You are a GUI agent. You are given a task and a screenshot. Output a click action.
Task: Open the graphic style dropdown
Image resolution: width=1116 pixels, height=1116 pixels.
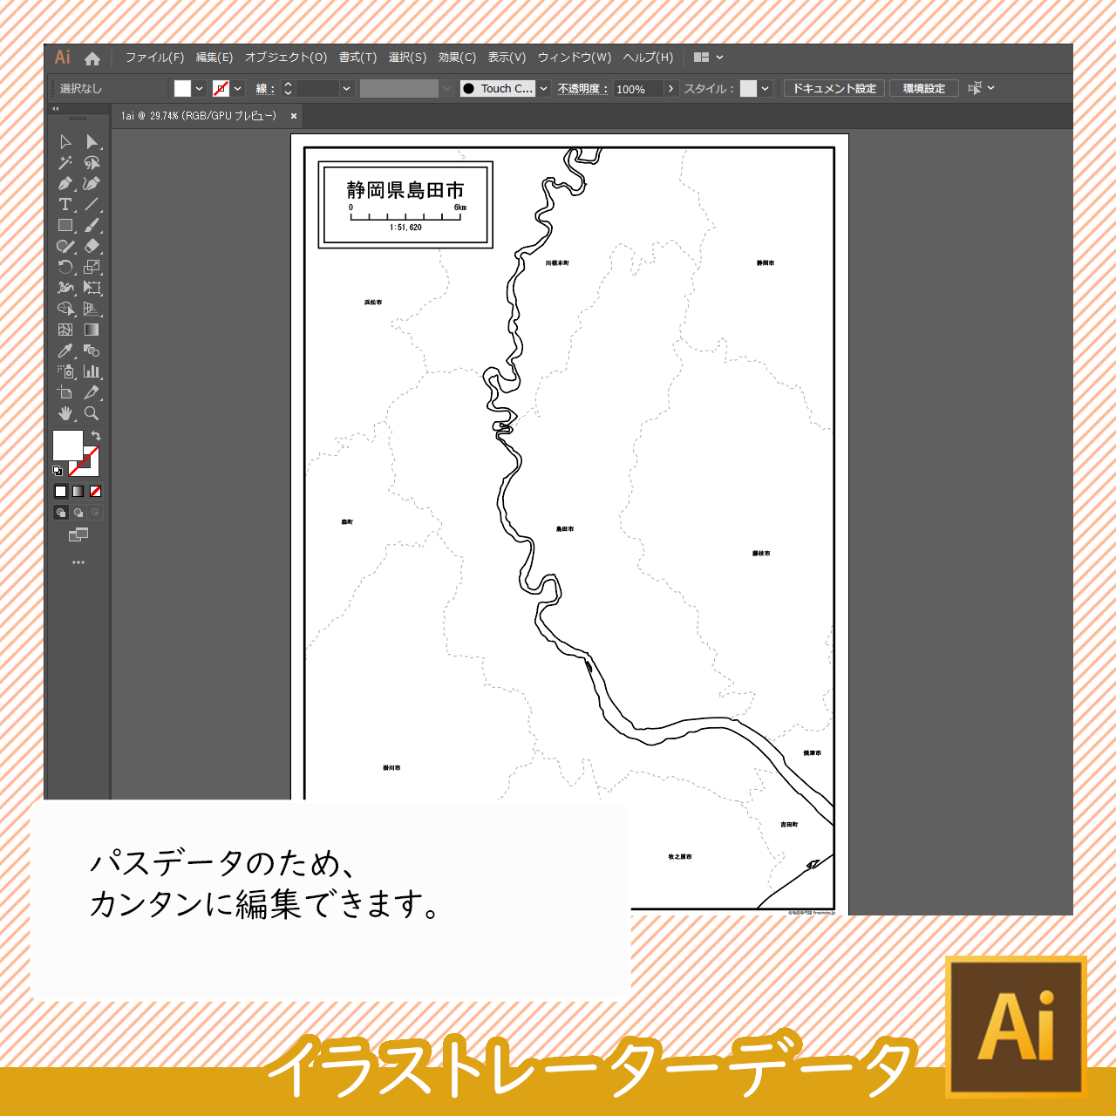click(765, 88)
